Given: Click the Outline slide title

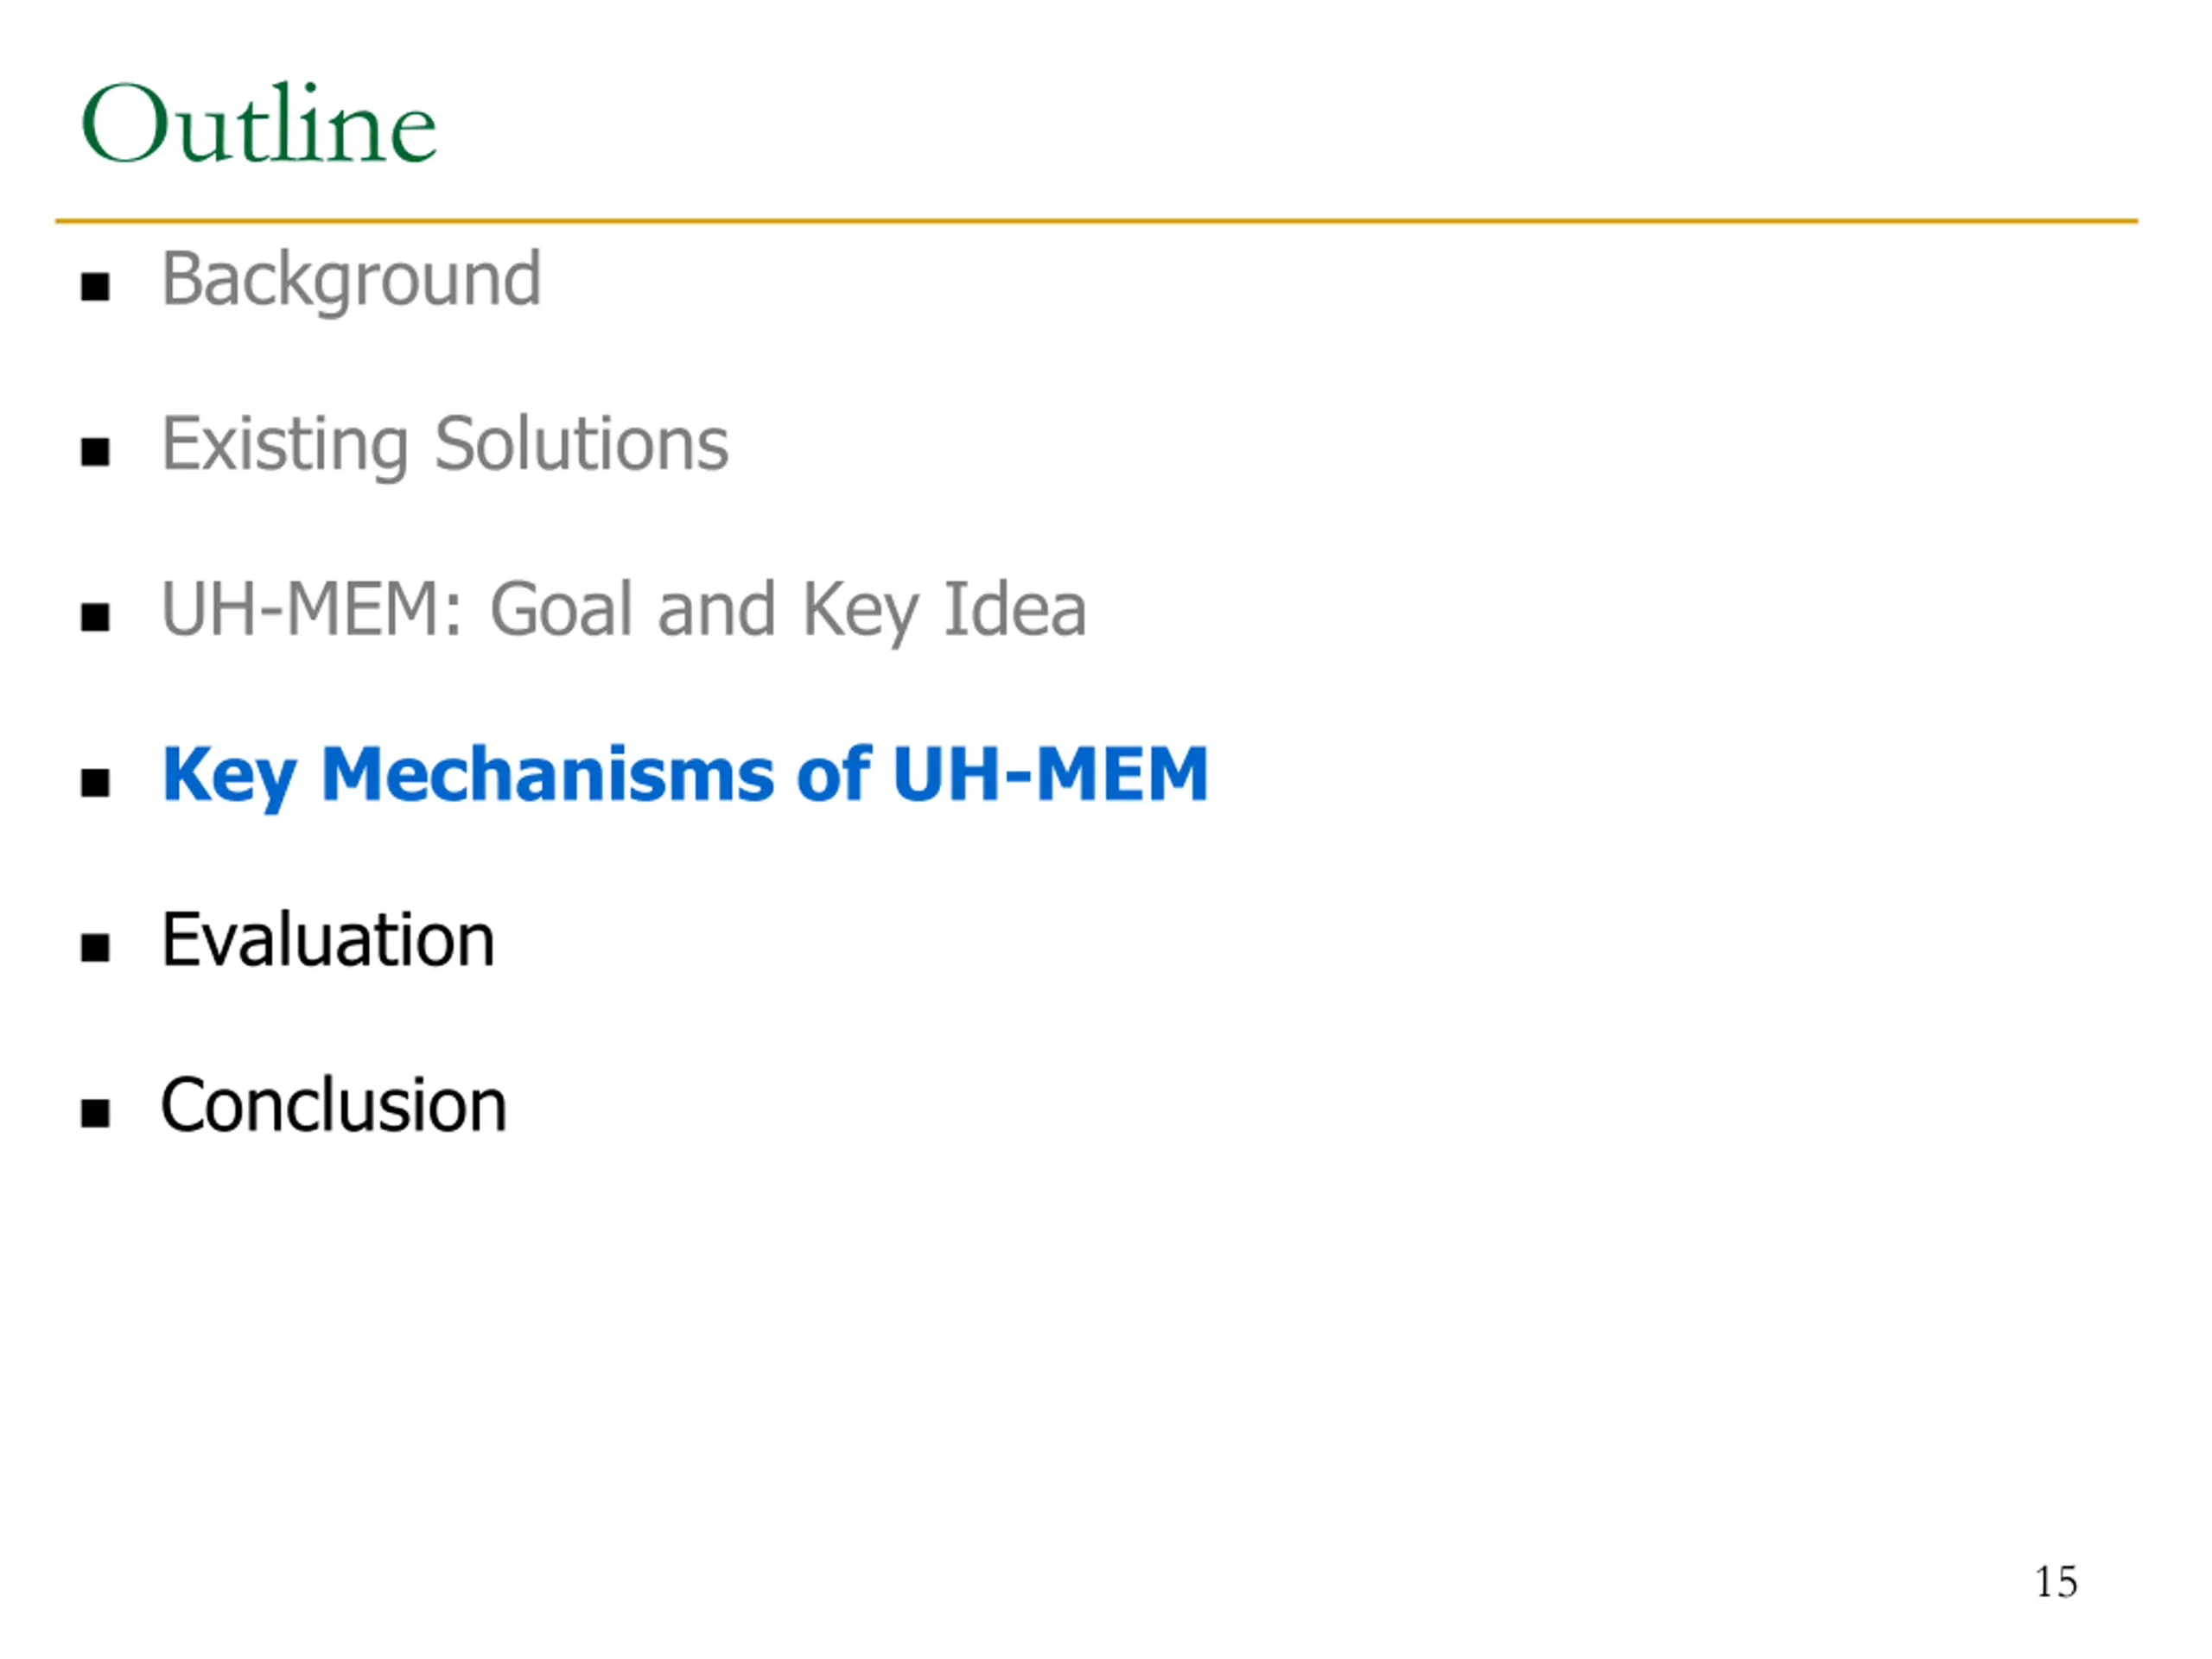Looking at the screenshot, I should [x=259, y=124].
